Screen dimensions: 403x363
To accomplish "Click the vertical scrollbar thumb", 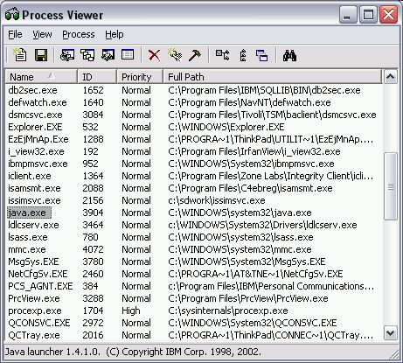I will click(x=391, y=186).
